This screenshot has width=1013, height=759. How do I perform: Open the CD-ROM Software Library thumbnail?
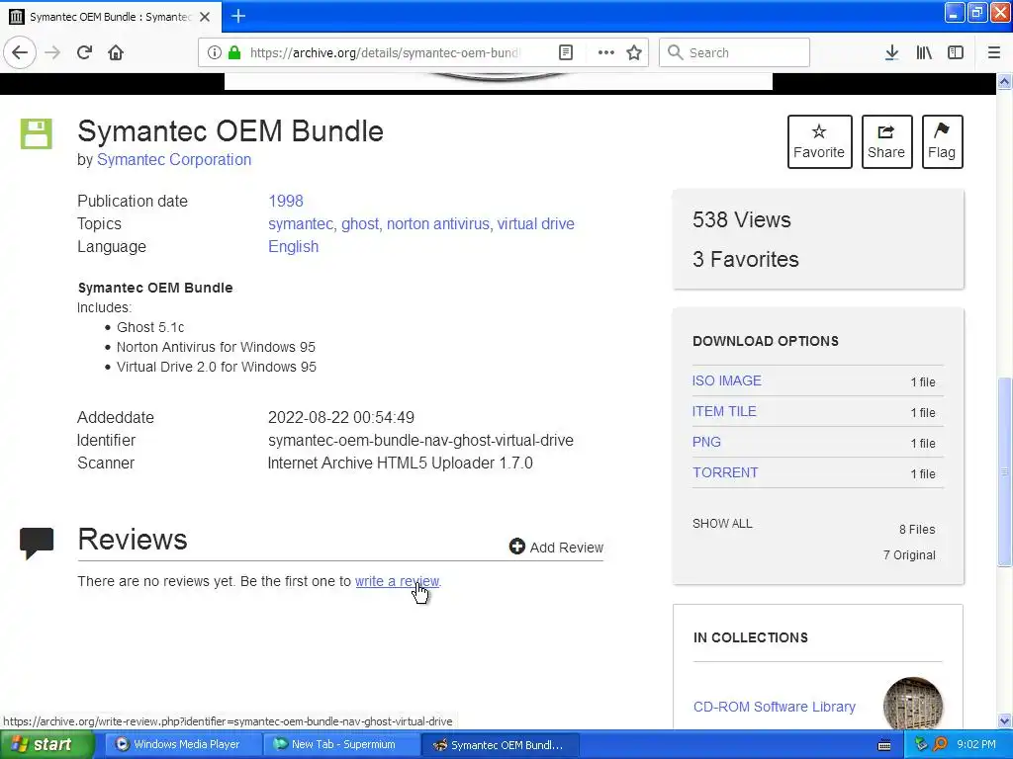coord(913,704)
